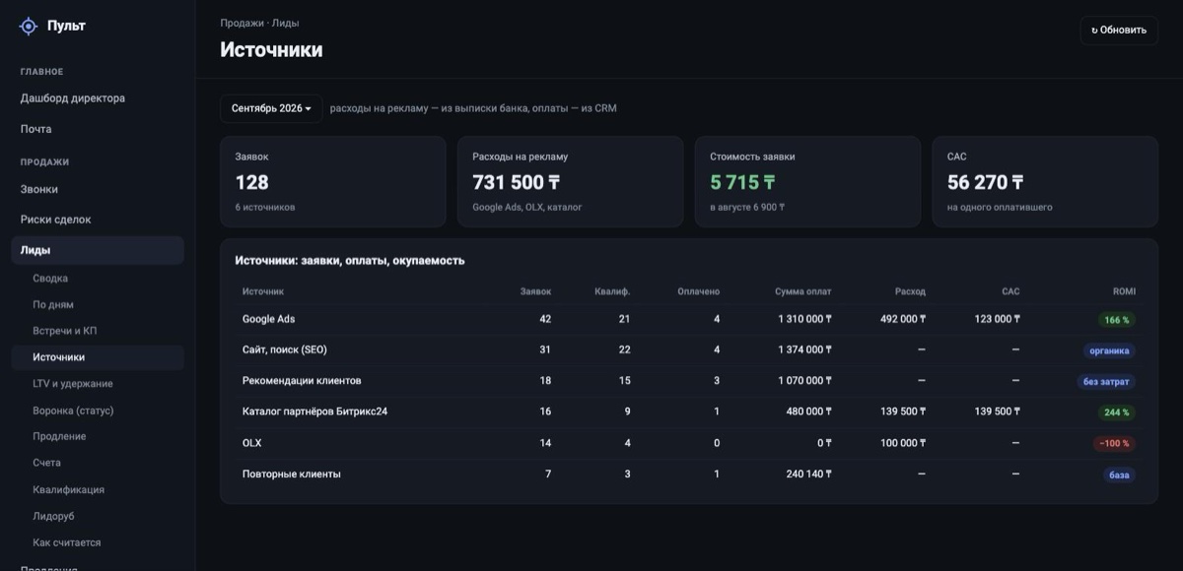Click the 492 000 ₸ expense value
Viewport: 1183px width, 571px height.
coord(903,319)
